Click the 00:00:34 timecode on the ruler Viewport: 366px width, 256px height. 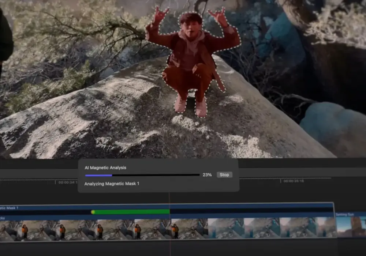point(68,182)
